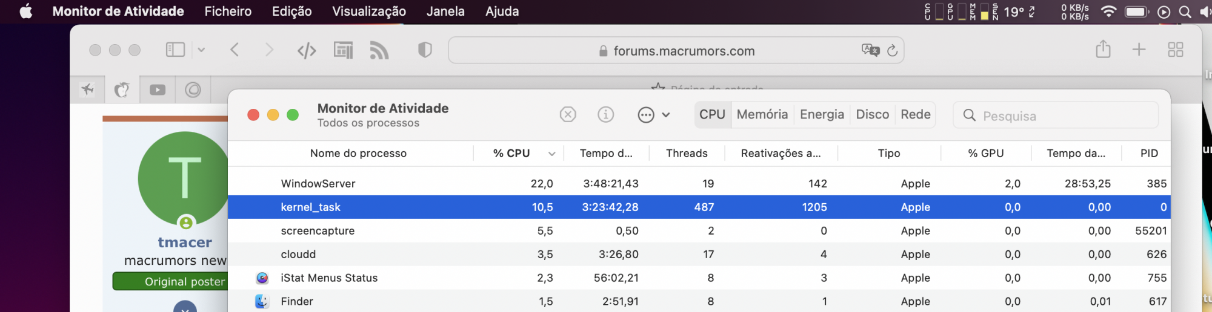Click the ellipsis more options icon

pyautogui.click(x=646, y=115)
